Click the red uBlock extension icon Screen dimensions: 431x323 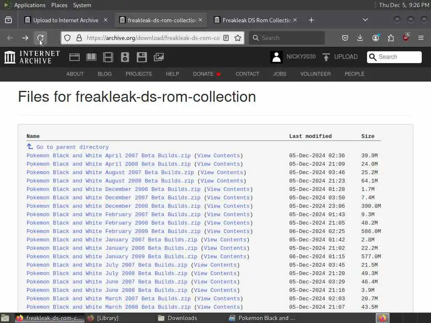tap(406, 37)
